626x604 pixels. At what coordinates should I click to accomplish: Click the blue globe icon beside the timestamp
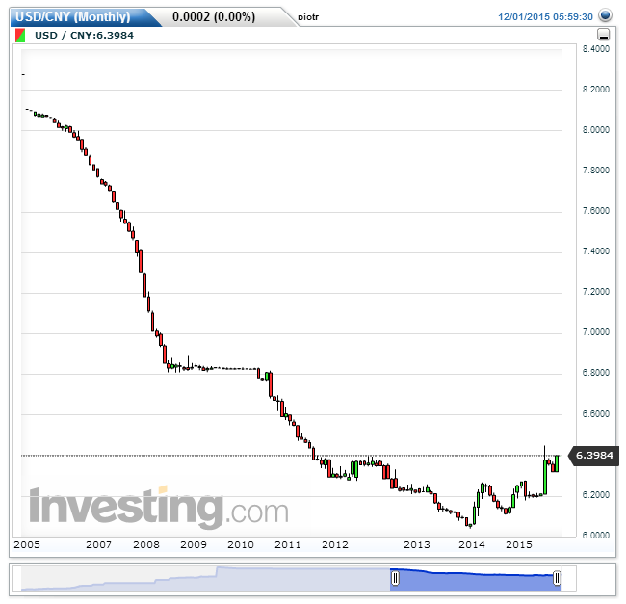pyautogui.click(x=605, y=15)
